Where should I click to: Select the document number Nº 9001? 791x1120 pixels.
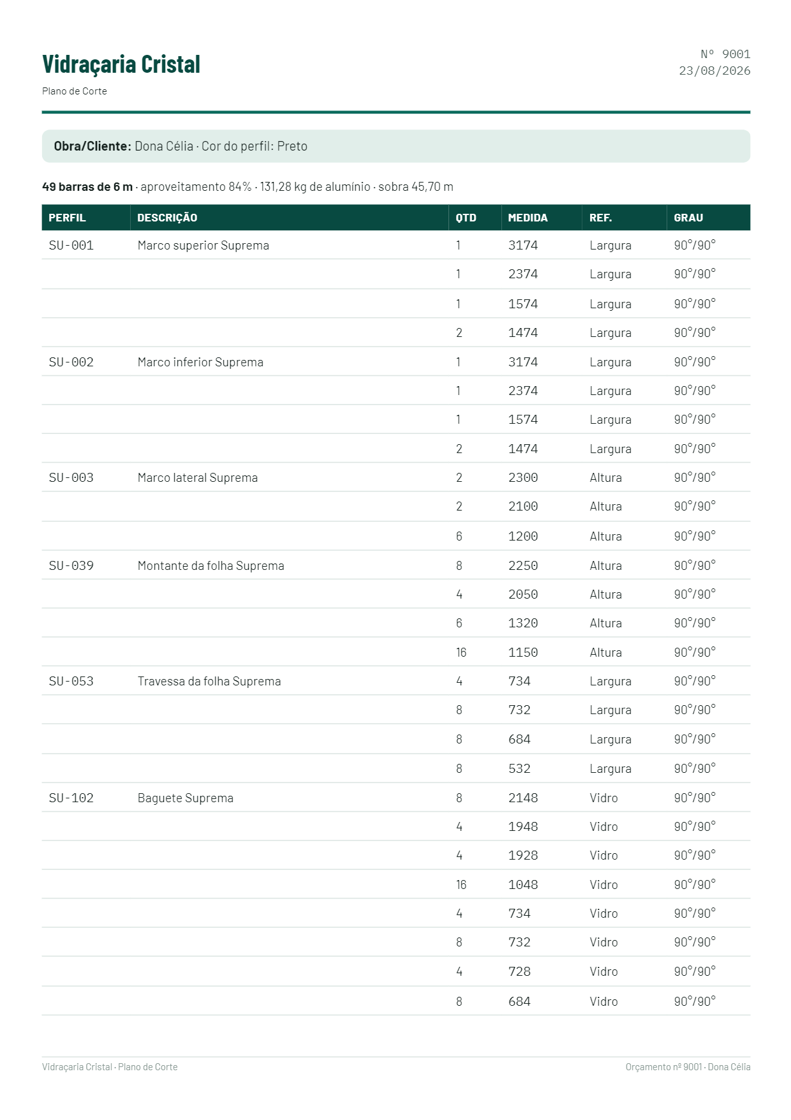pos(725,54)
